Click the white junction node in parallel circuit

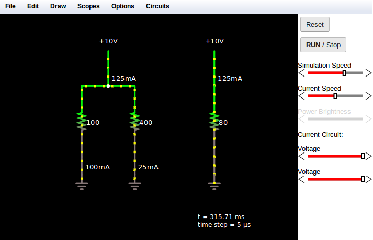(x=108, y=86)
